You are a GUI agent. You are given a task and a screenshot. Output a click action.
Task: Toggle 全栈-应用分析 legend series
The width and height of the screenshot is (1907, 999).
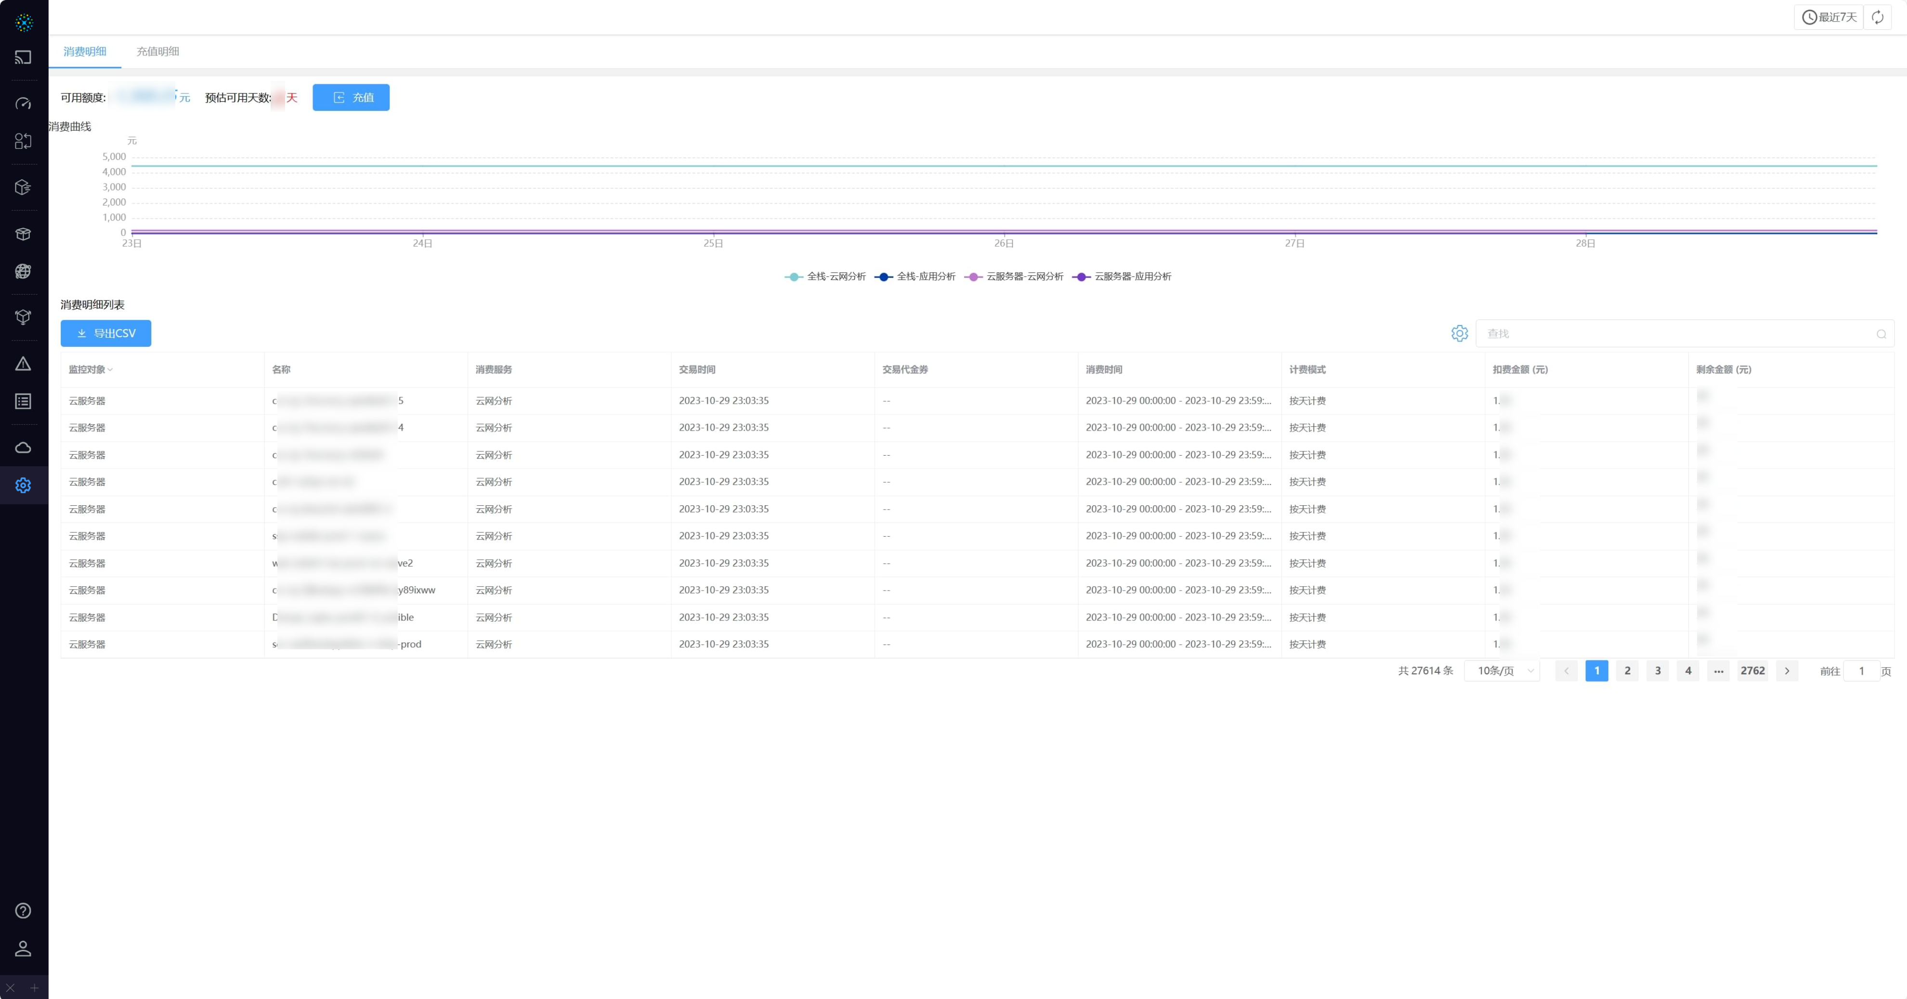[x=916, y=276]
